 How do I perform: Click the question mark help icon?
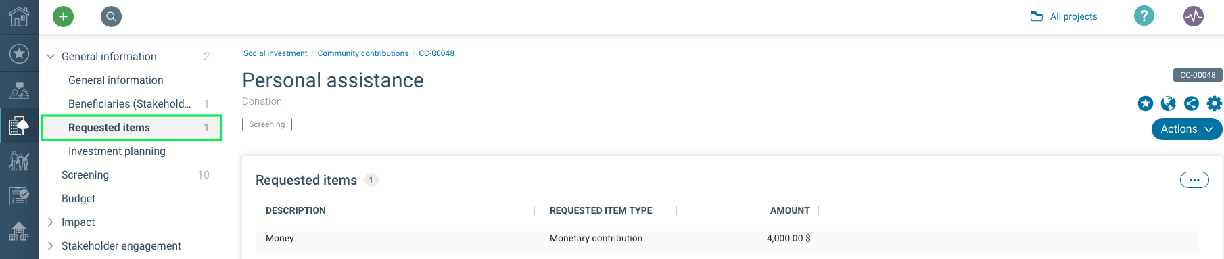click(1144, 16)
